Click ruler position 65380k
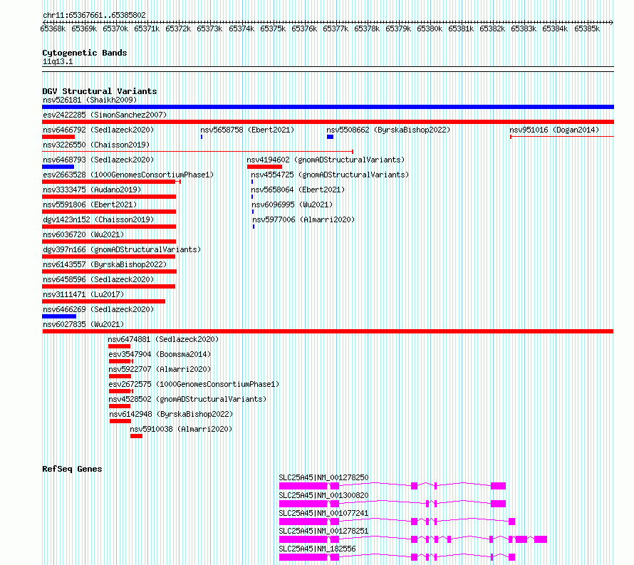 [430, 28]
